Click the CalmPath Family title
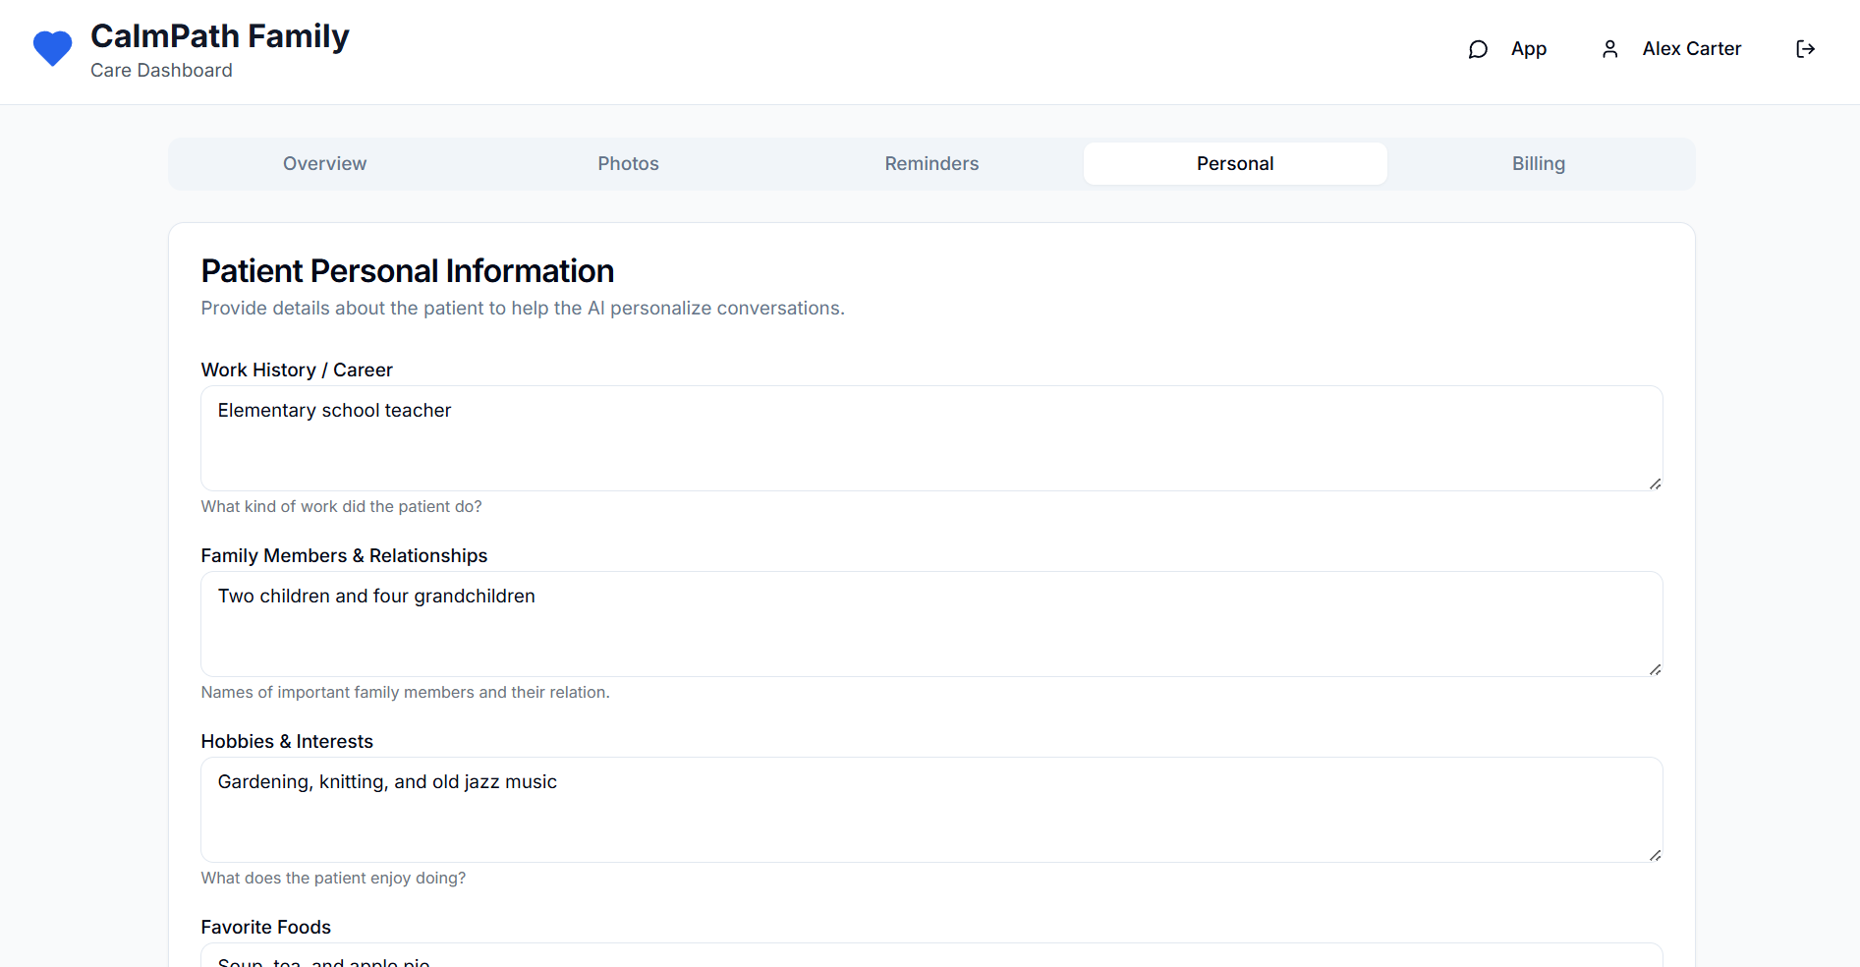This screenshot has width=1860, height=967. [x=220, y=36]
